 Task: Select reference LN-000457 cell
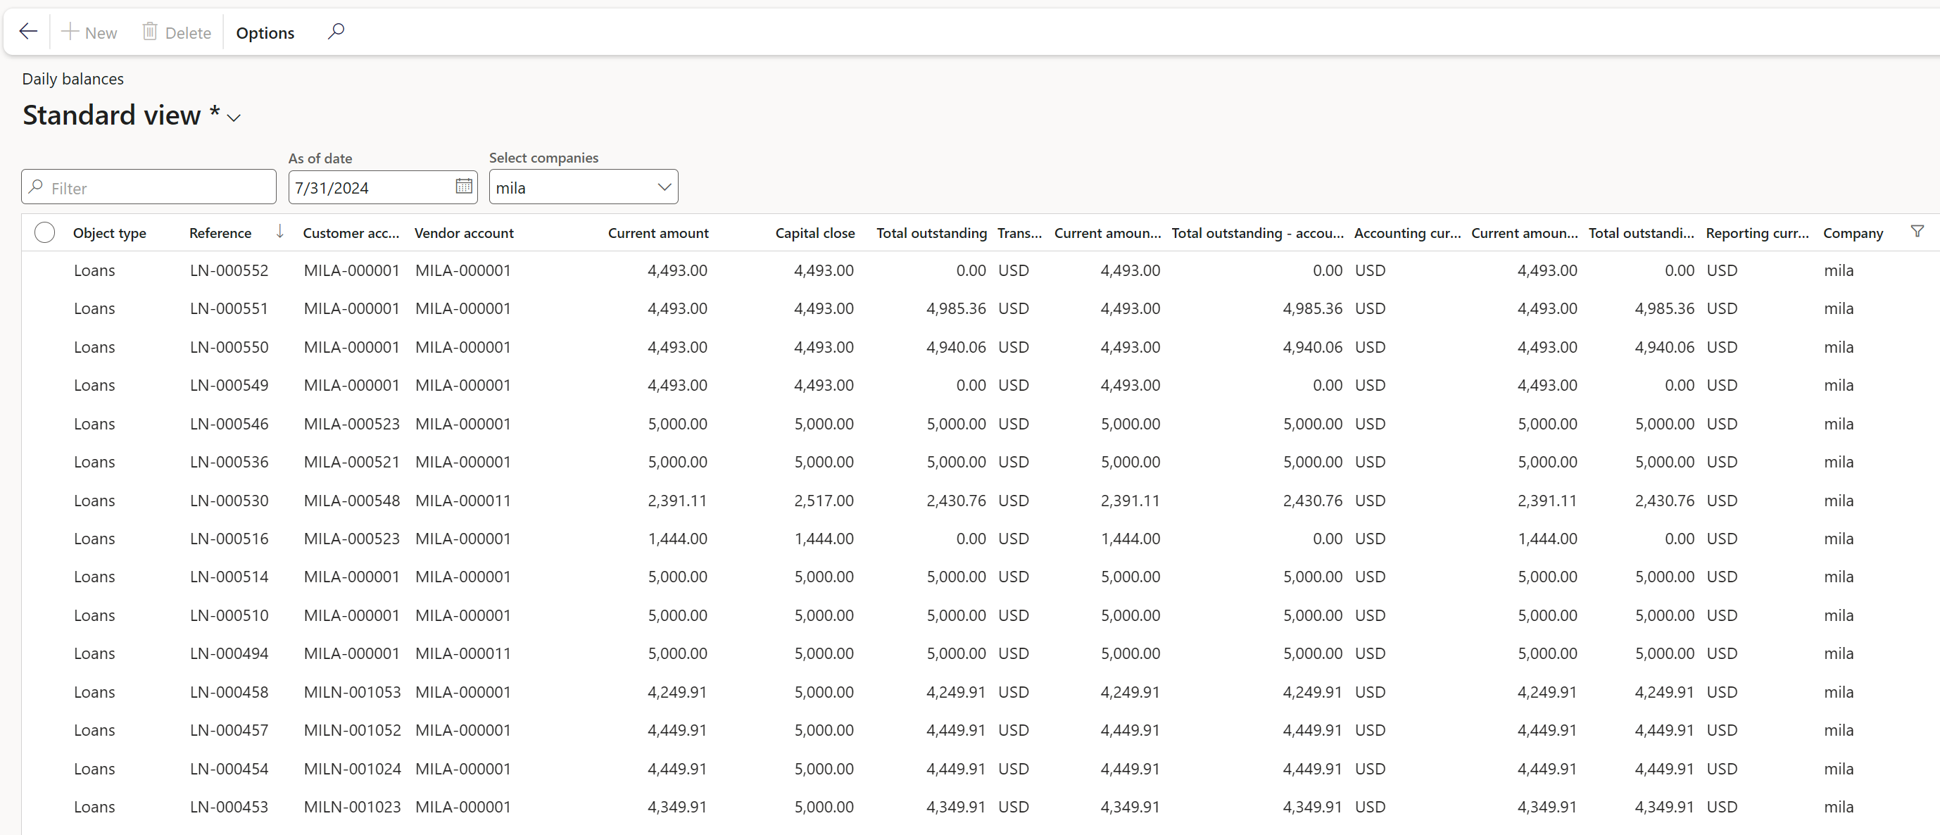click(x=229, y=730)
